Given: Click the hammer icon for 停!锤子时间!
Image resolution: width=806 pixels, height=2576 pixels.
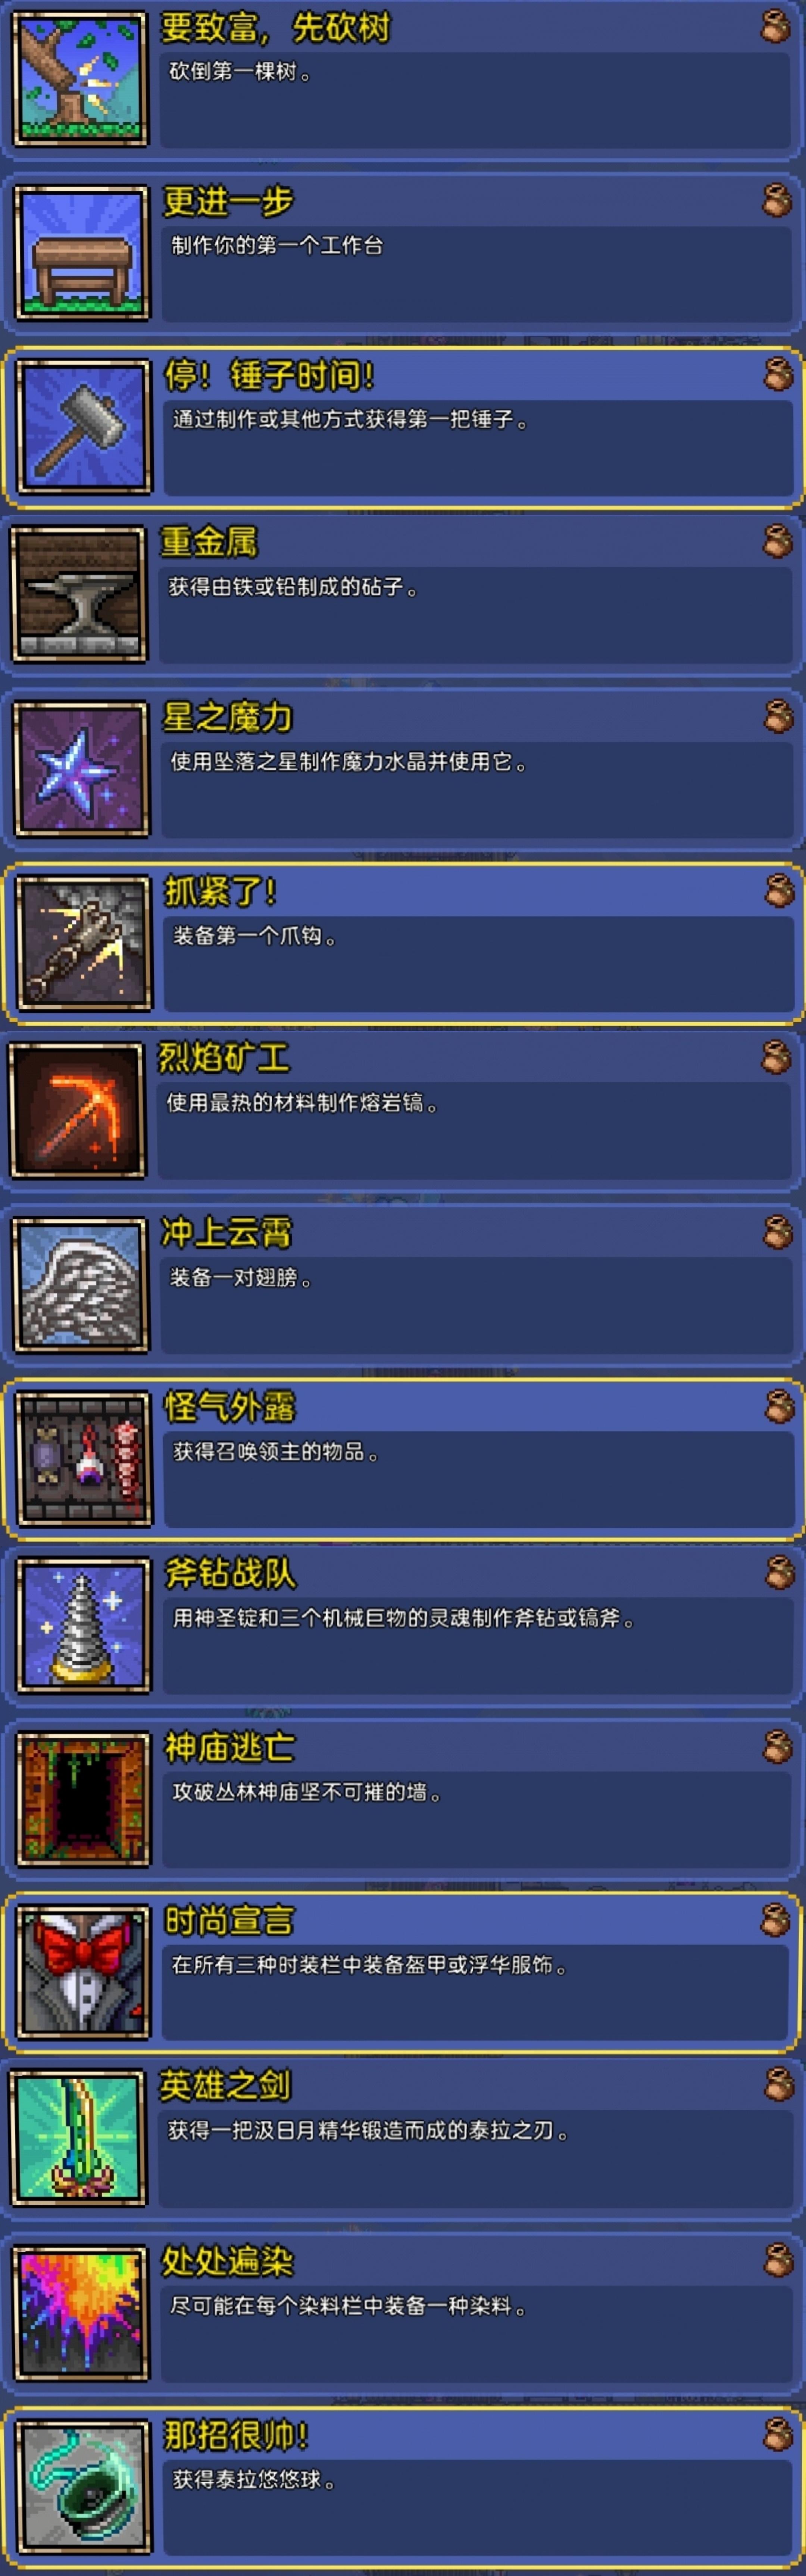Looking at the screenshot, I should tap(84, 427).
